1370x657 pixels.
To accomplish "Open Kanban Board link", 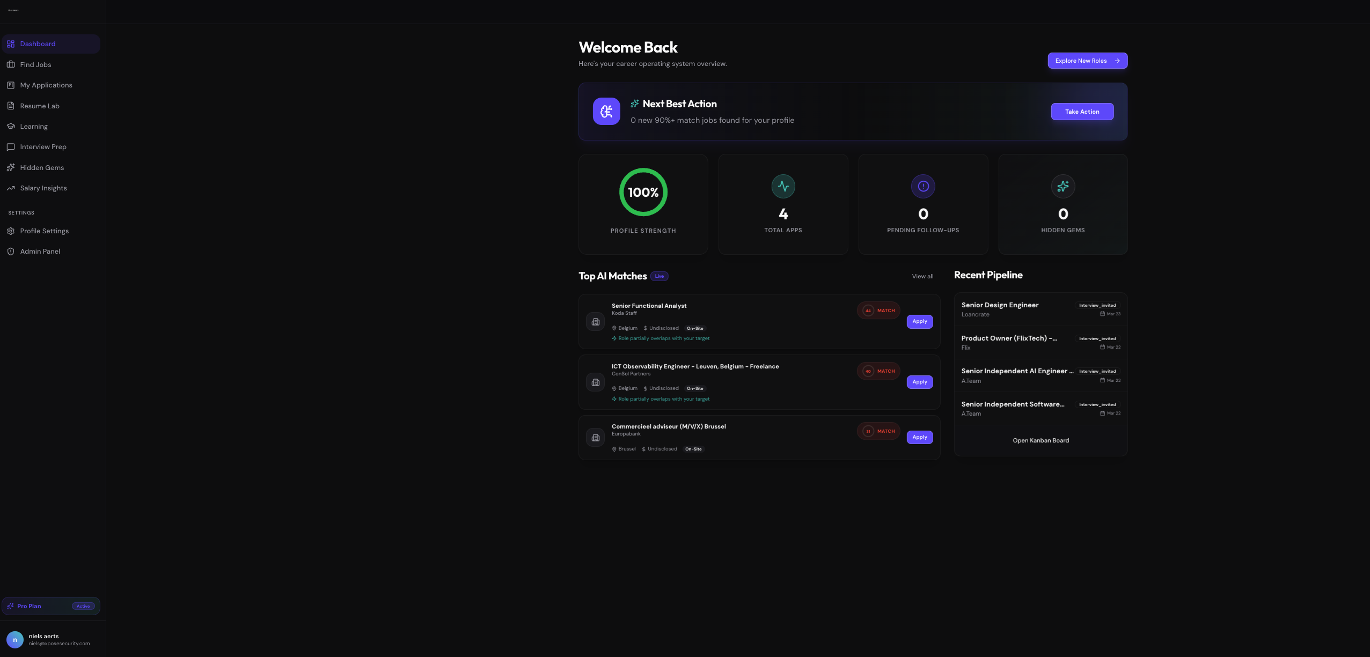I will tap(1041, 441).
